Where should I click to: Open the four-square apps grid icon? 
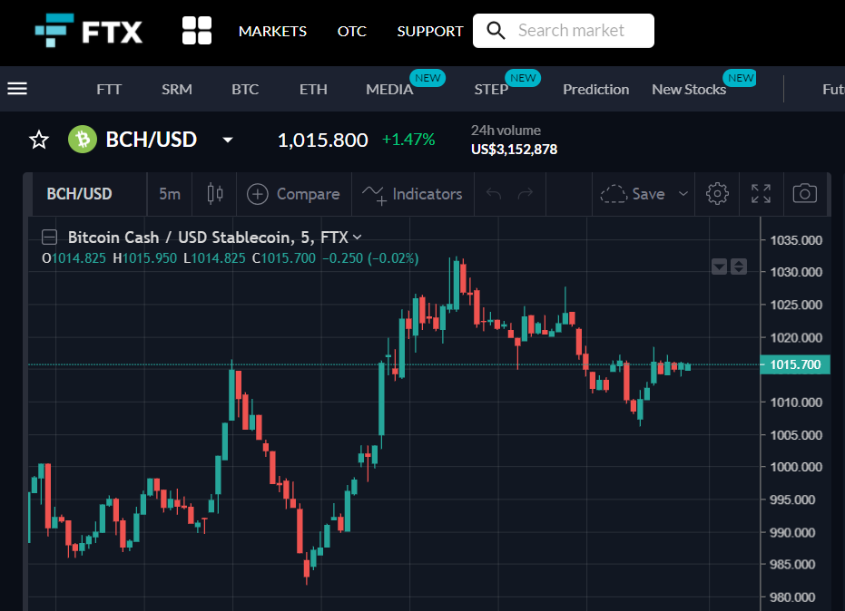point(197,30)
